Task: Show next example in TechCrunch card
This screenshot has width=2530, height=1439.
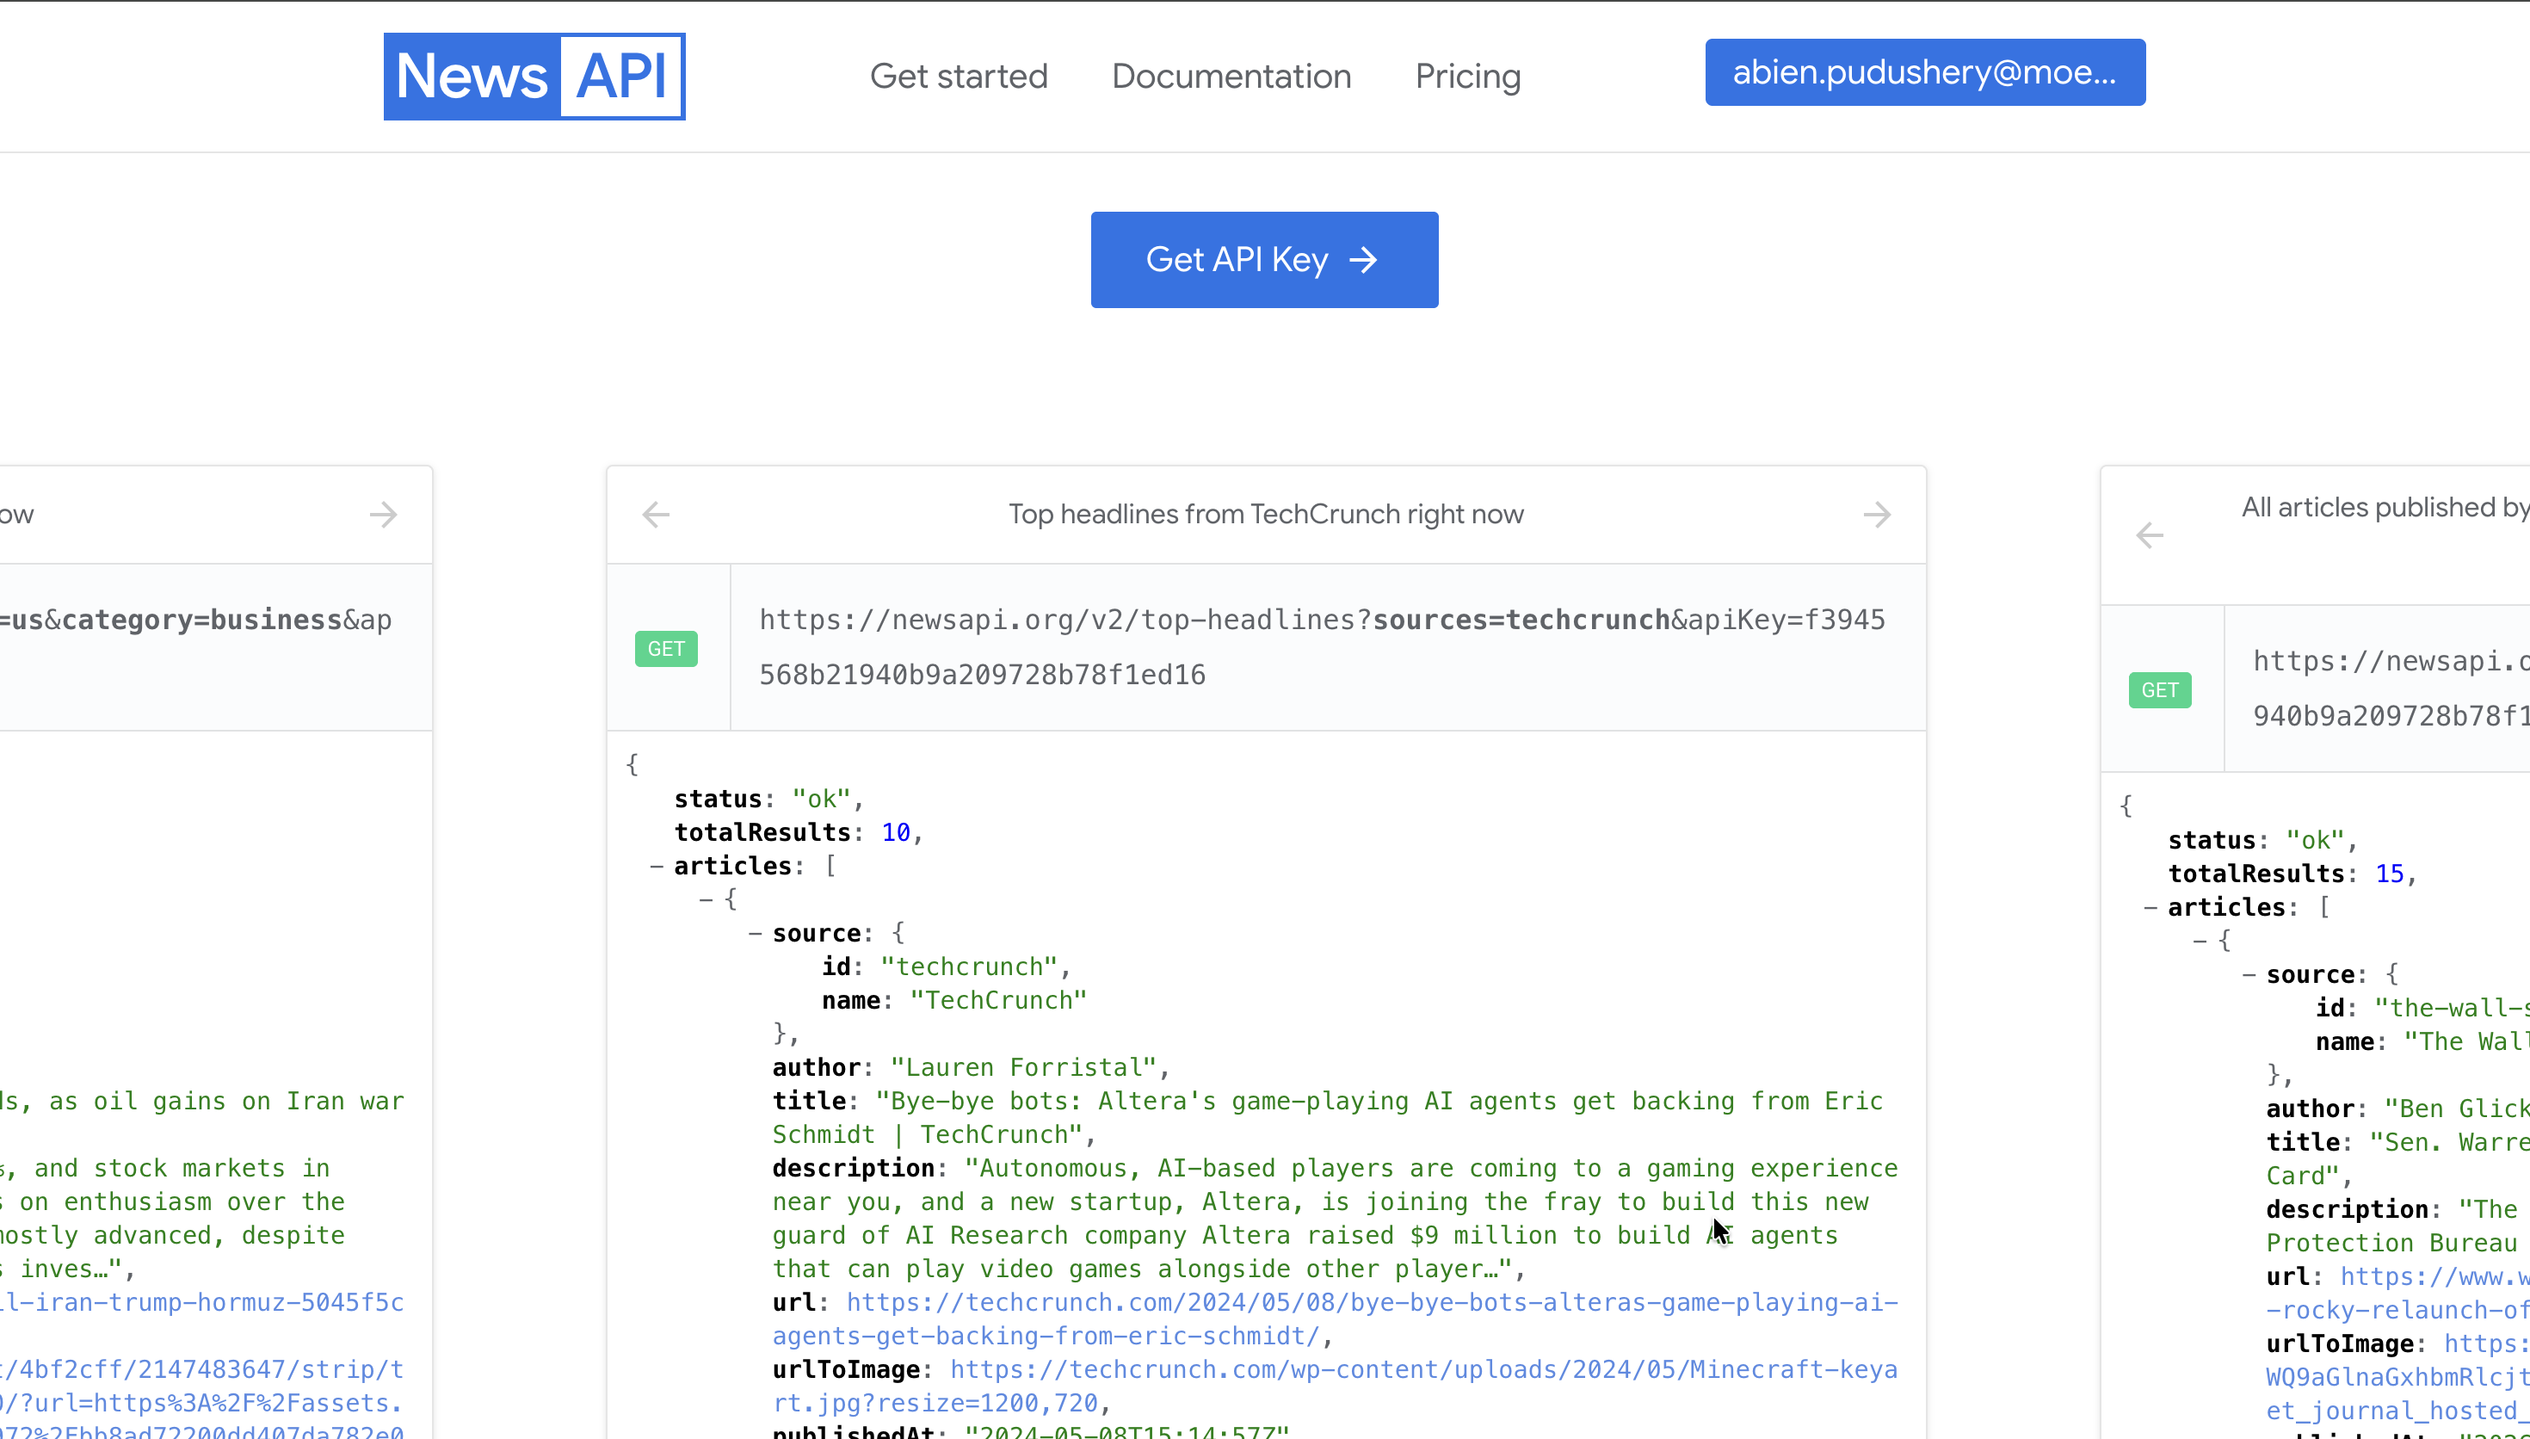Action: (1877, 515)
